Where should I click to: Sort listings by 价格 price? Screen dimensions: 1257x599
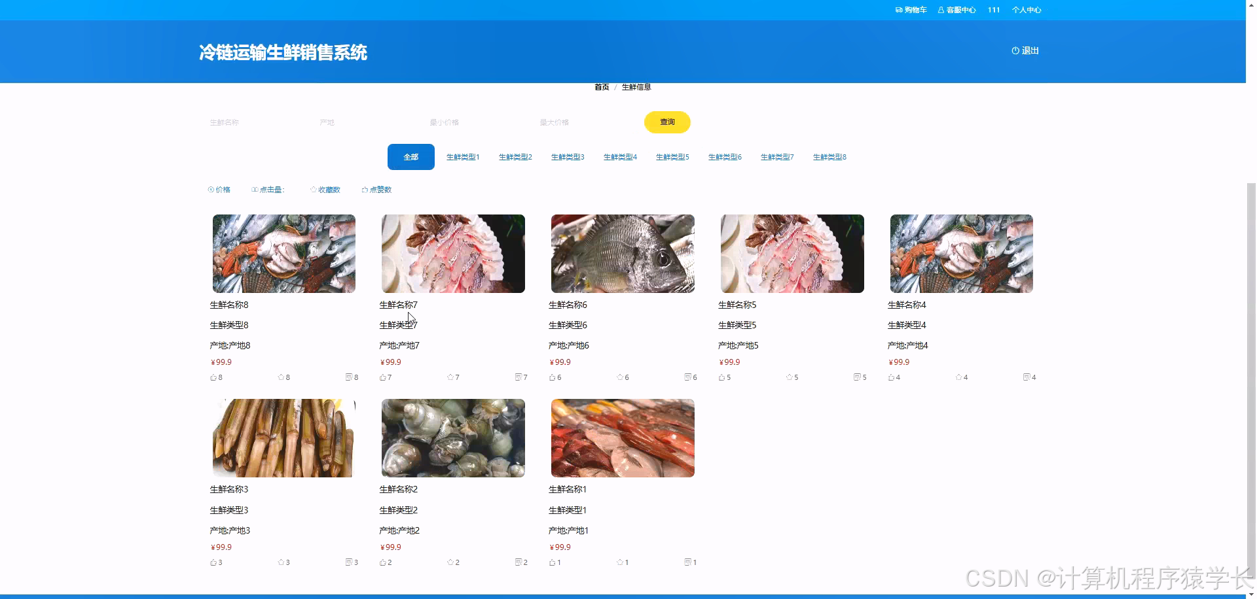tap(220, 189)
